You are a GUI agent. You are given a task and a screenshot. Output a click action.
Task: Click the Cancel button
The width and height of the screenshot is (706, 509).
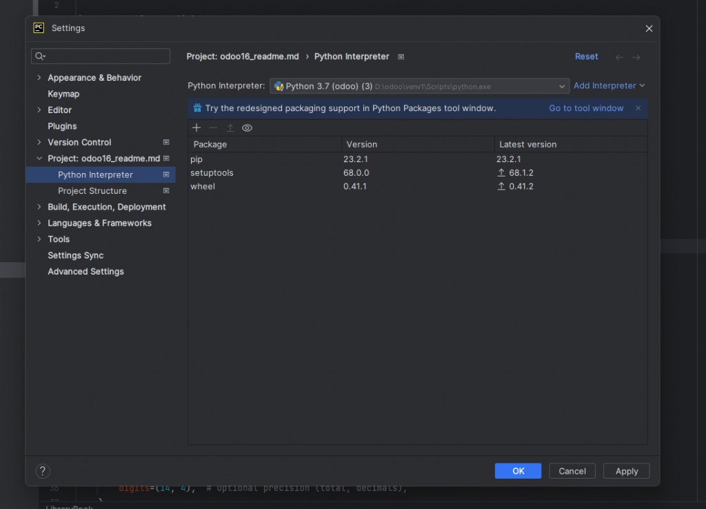pyautogui.click(x=572, y=471)
